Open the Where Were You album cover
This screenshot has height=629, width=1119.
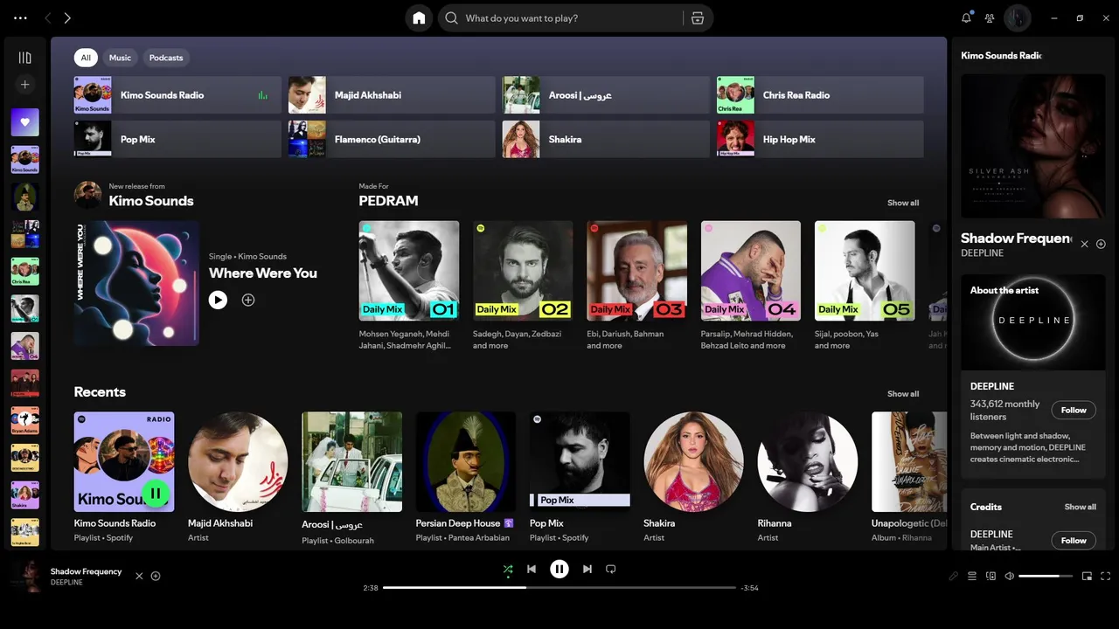pyautogui.click(x=136, y=283)
